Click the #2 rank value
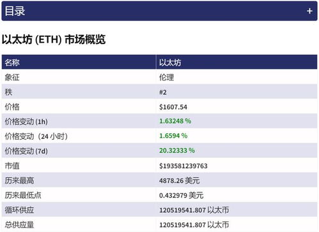319x232 pixels. tap(163, 92)
